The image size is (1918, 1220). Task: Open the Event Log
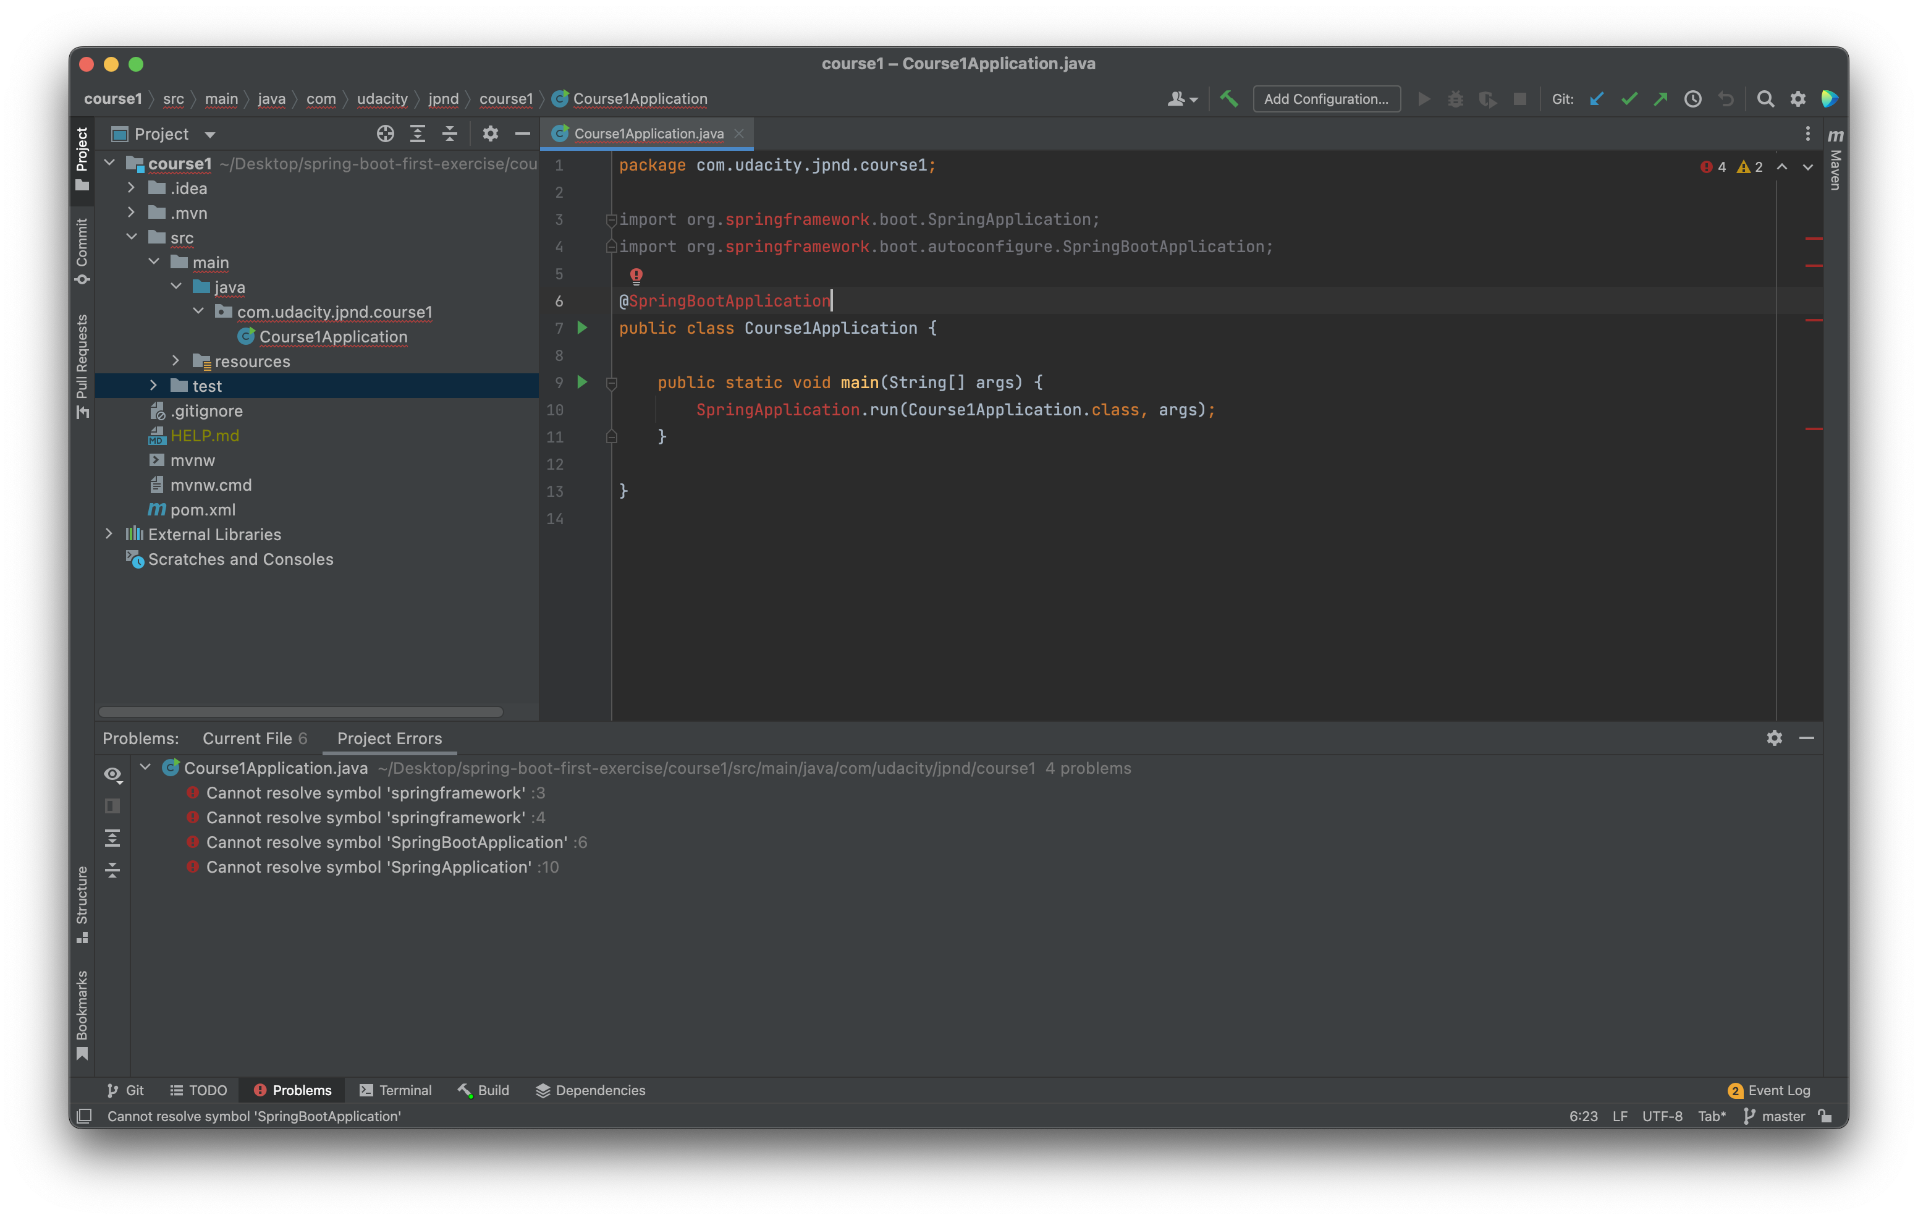coord(1769,1090)
